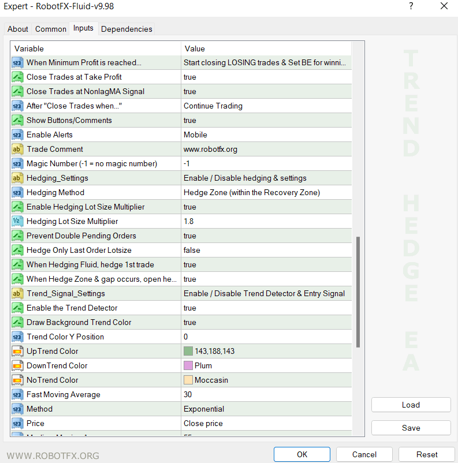Click integer icon beside When Minimum Profit is reached
458x463 pixels.
tap(17, 62)
